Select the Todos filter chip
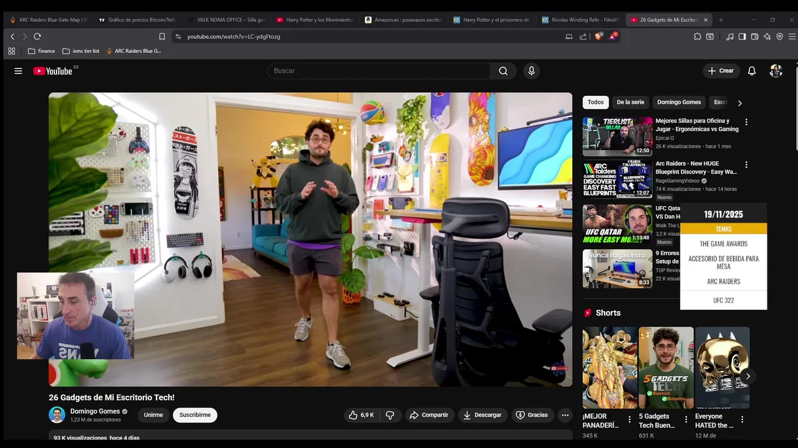798x448 pixels. click(x=595, y=102)
